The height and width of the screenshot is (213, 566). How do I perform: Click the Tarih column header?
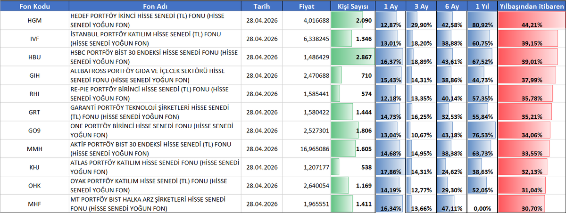coord(262,6)
